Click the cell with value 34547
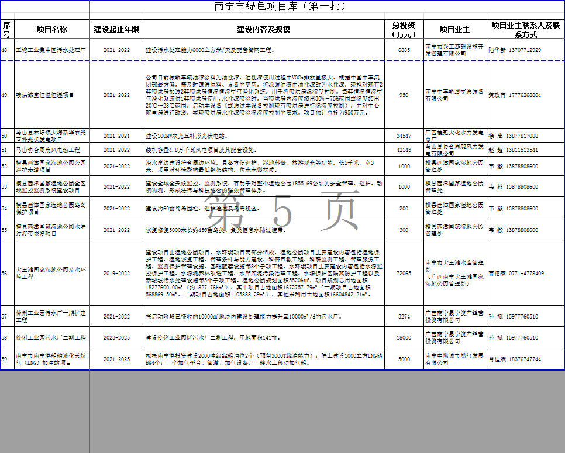565x453 pixels. [404, 136]
